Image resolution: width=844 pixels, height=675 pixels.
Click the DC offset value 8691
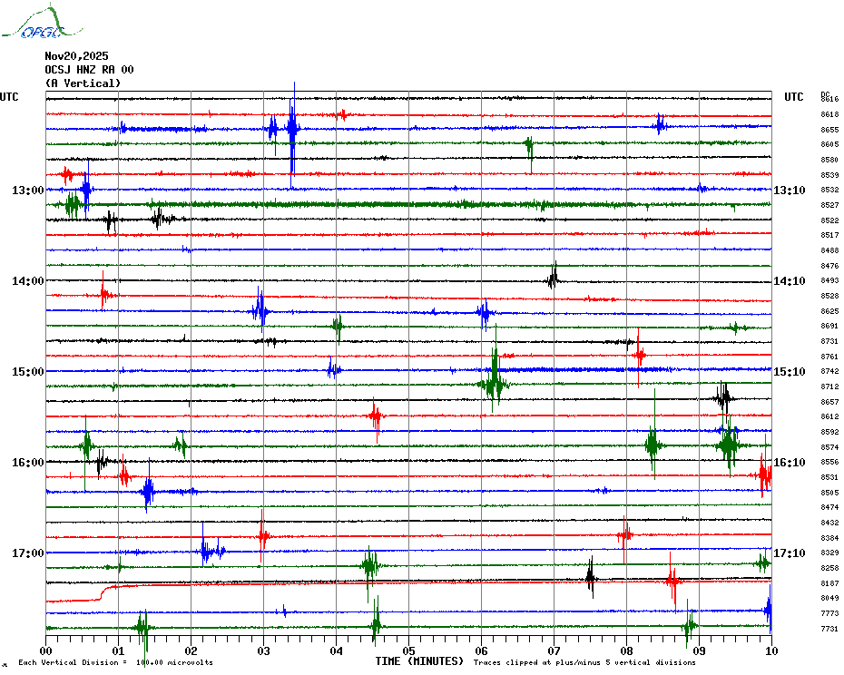point(829,327)
